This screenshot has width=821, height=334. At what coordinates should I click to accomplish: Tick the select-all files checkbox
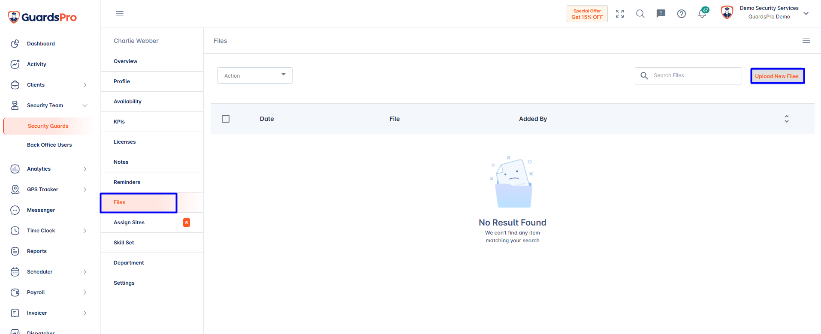pyautogui.click(x=226, y=119)
